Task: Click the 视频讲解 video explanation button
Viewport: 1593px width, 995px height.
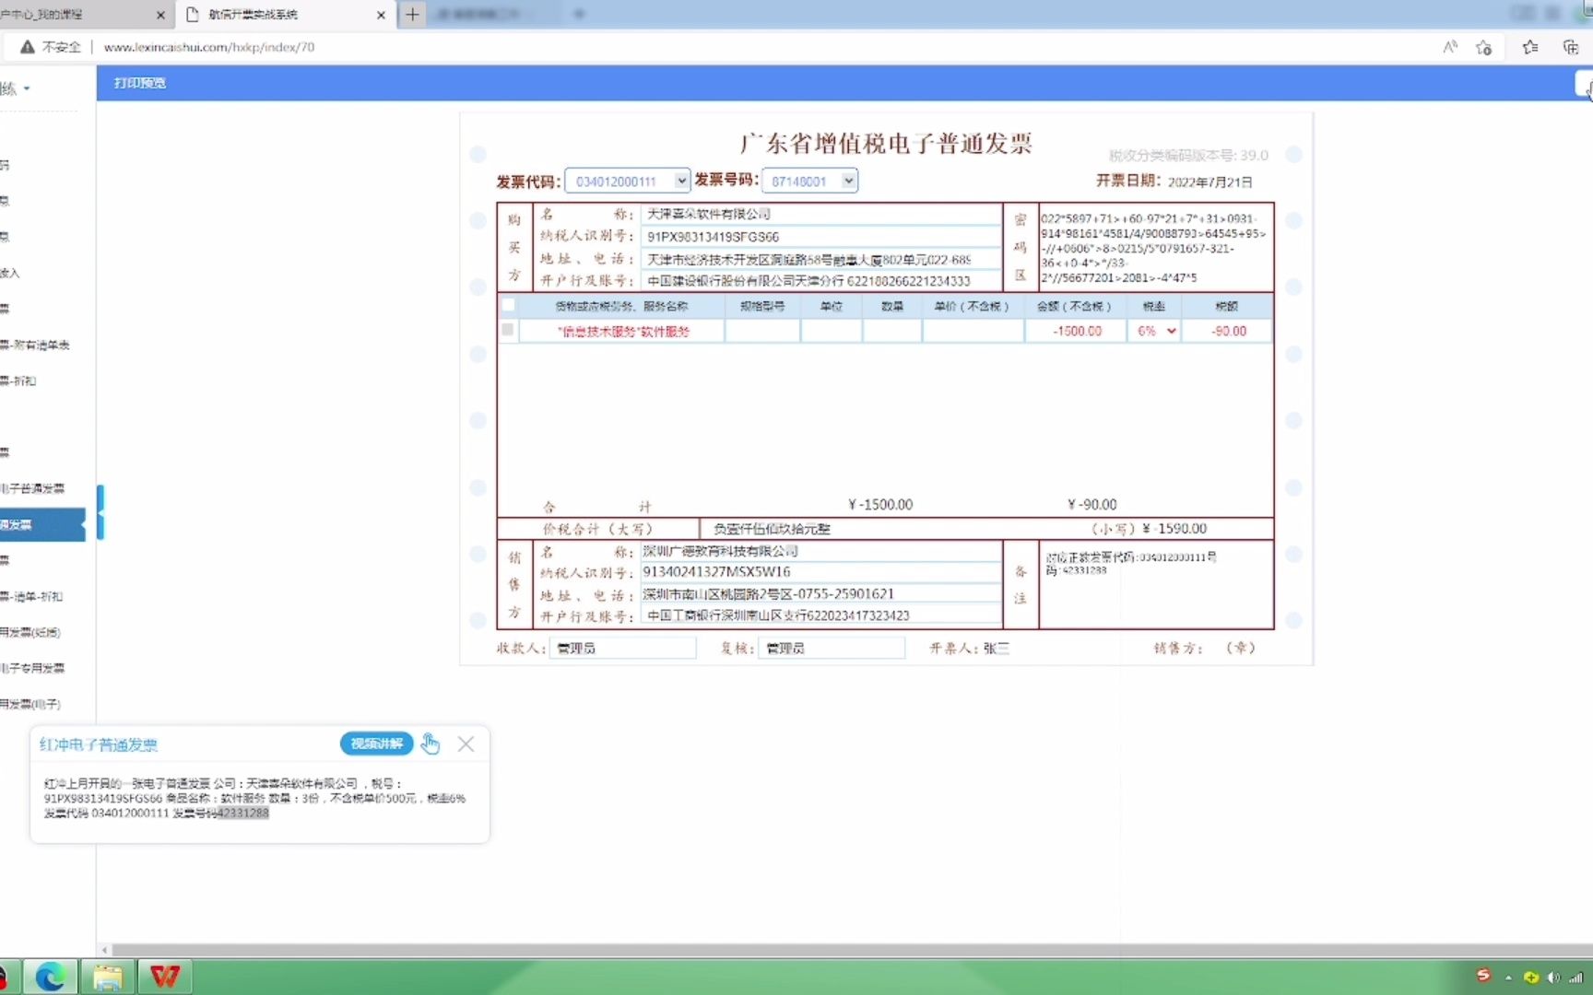Action: click(x=376, y=743)
